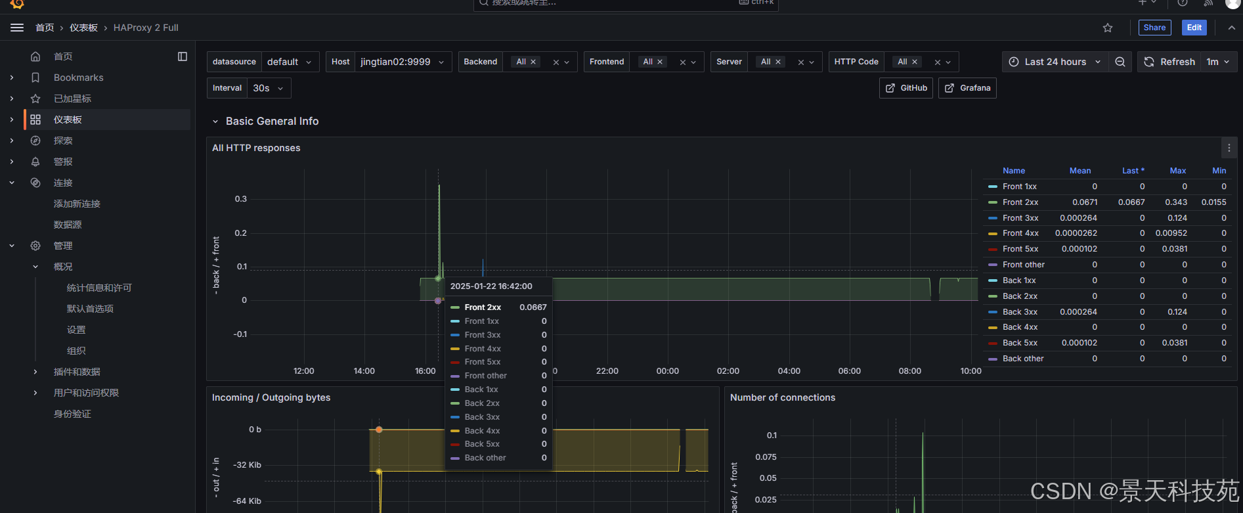1243x513 pixels.
Task: Click the Explore compass icon
Action: [x=35, y=141]
